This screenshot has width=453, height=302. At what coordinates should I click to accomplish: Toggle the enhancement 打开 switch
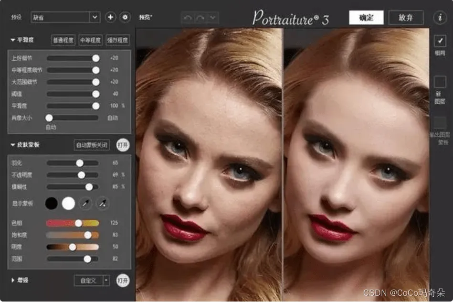[x=123, y=280]
